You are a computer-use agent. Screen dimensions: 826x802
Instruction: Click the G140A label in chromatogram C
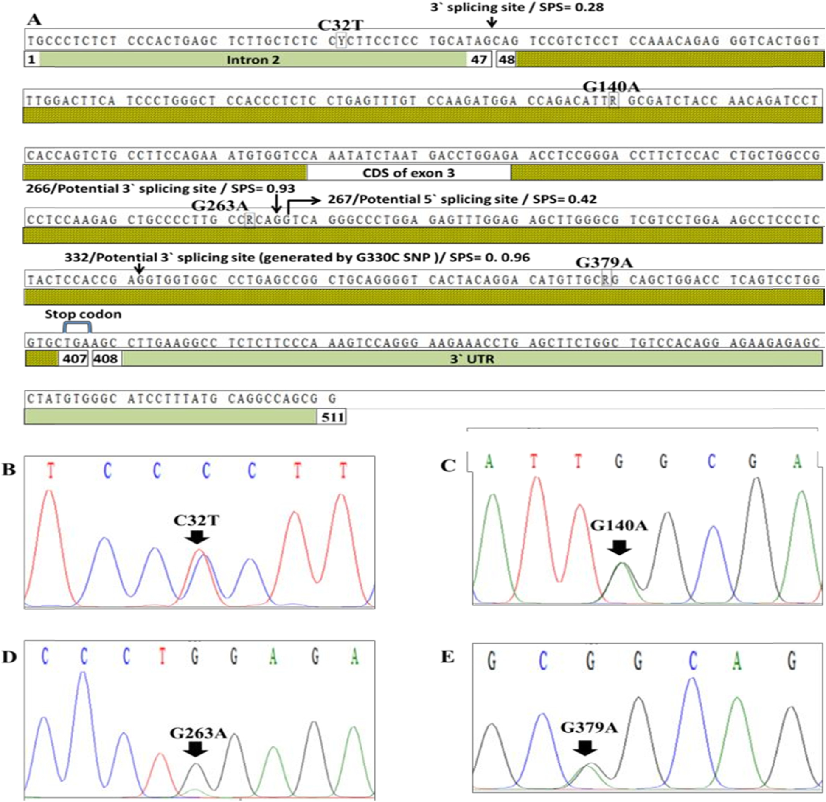pos(619,526)
